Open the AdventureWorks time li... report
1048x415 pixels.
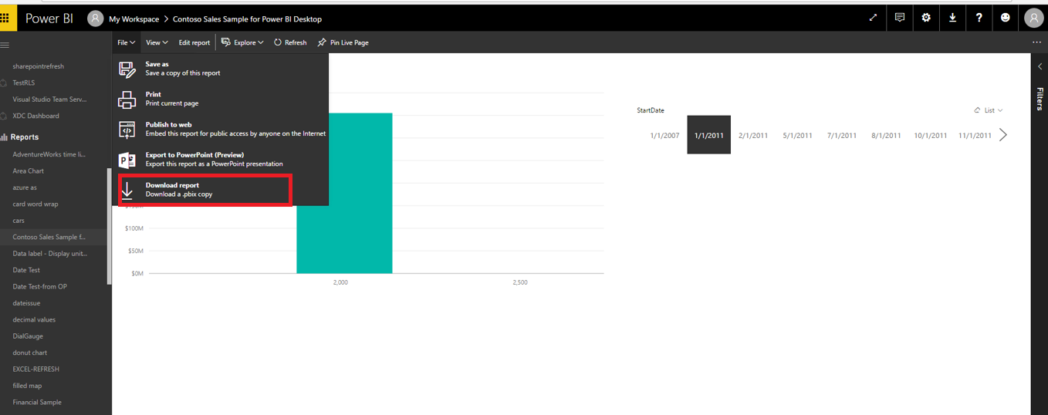click(x=49, y=154)
